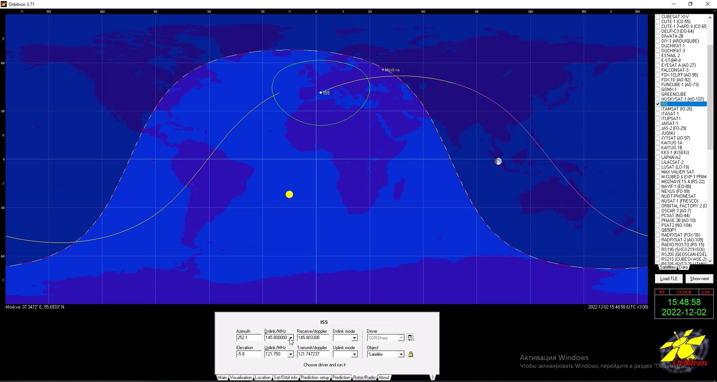Check the OSCAR 7 (AO-7) satellite
Image resolution: width=717 pixels, height=382 pixels.
pos(658,210)
